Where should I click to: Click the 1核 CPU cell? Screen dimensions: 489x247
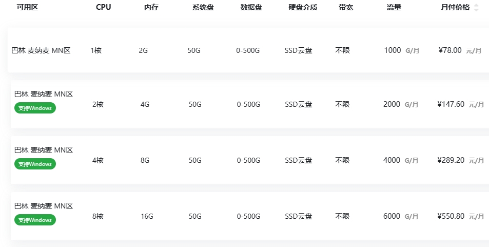96,50
